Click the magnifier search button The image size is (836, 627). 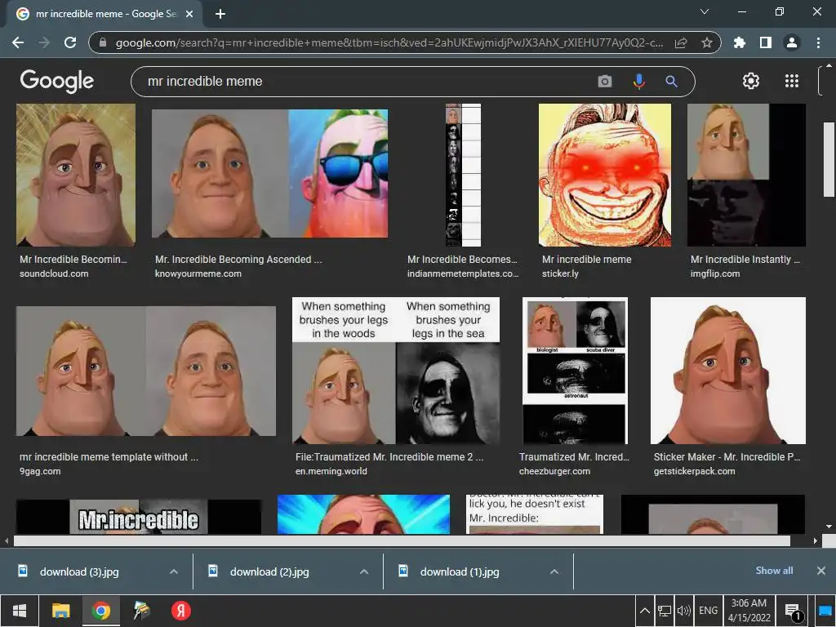pos(672,82)
